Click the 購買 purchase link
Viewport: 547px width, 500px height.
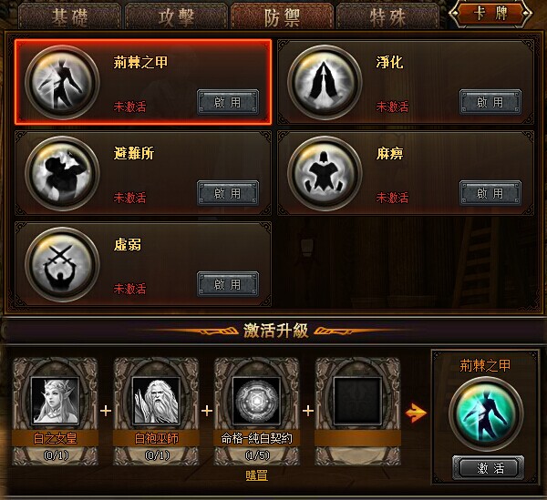[x=256, y=475]
